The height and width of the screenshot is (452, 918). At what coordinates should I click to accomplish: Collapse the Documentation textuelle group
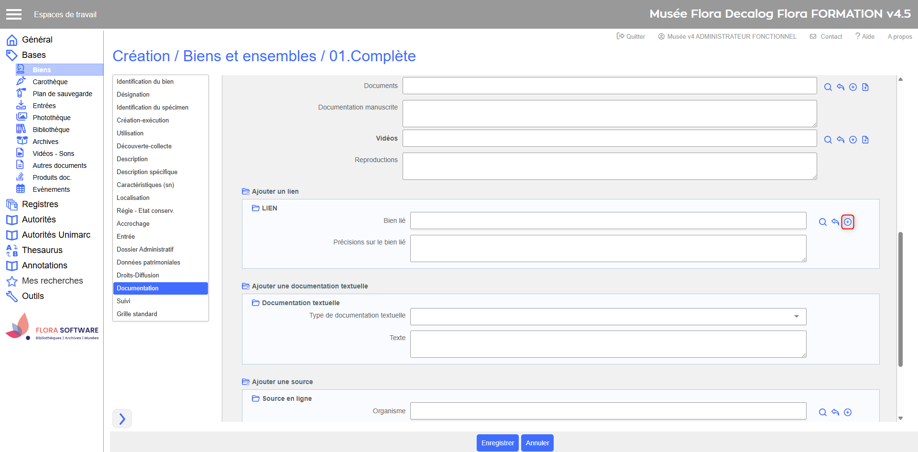[x=256, y=303]
